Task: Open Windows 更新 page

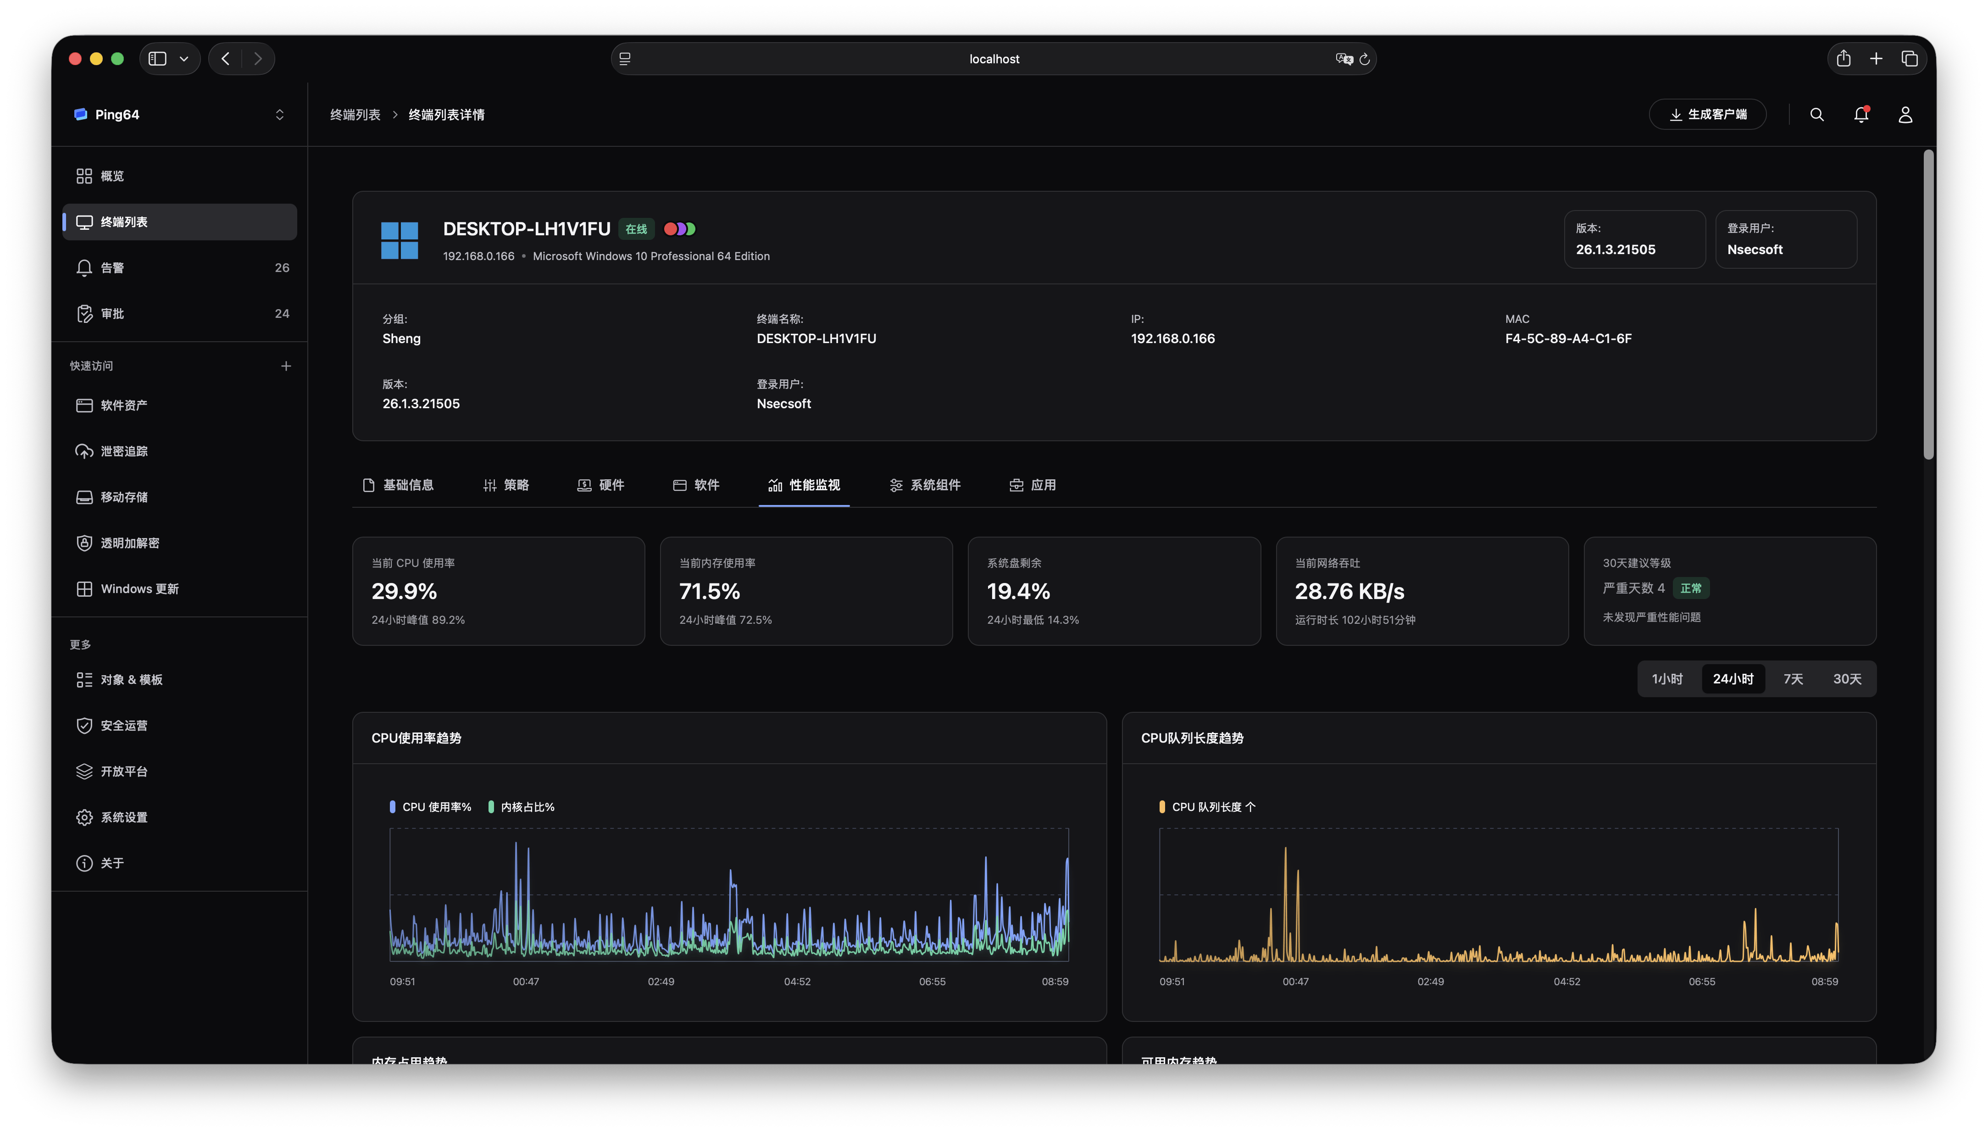Action: point(179,588)
